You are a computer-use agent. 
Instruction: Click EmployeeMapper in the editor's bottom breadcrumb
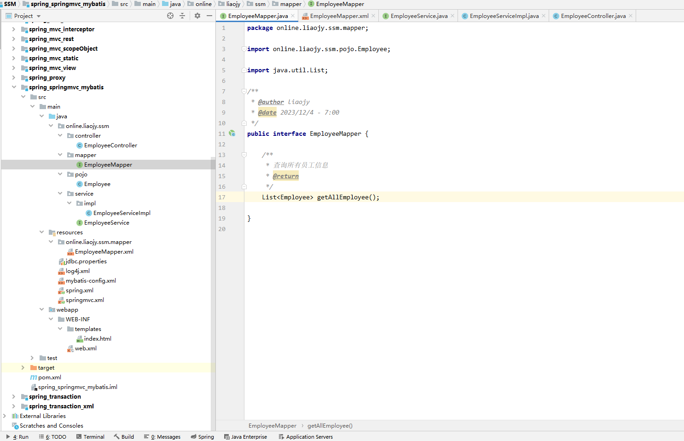pyautogui.click(x=272, y=426)
